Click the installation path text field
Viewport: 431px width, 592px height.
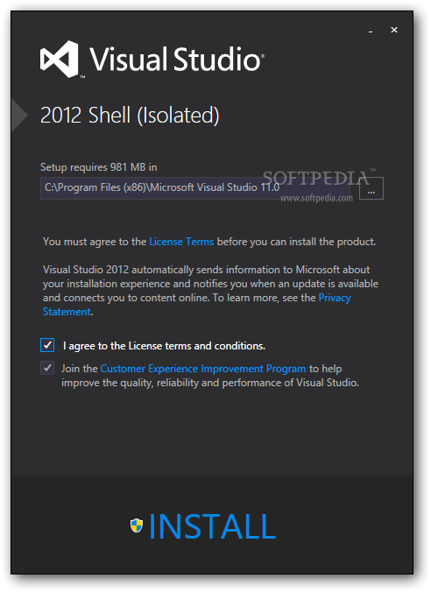click(194, 188)
